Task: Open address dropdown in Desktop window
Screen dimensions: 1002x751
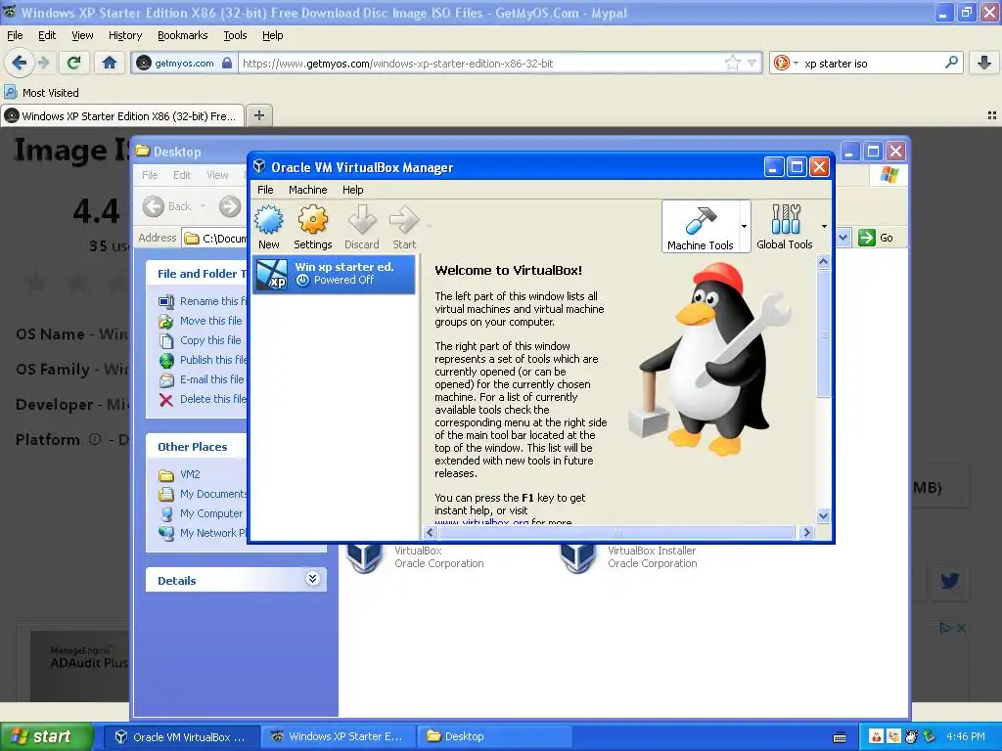Action: tap(843, 238)
